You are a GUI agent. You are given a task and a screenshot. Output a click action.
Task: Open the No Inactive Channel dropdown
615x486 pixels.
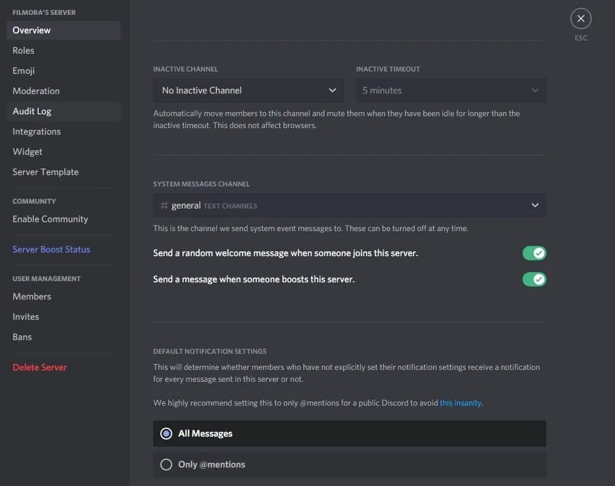tap(248, 91)
